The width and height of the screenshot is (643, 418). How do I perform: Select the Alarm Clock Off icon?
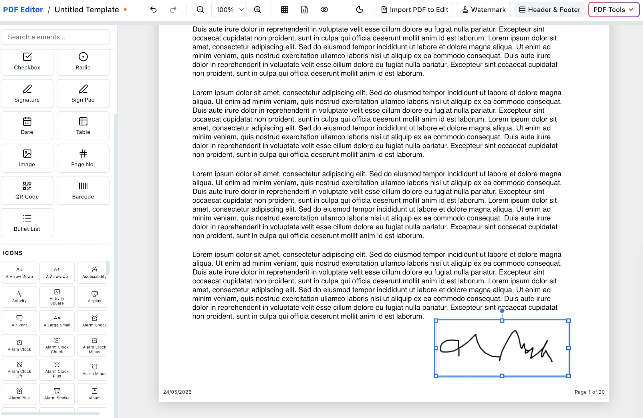pyautogui.click(x=19, y=370)
